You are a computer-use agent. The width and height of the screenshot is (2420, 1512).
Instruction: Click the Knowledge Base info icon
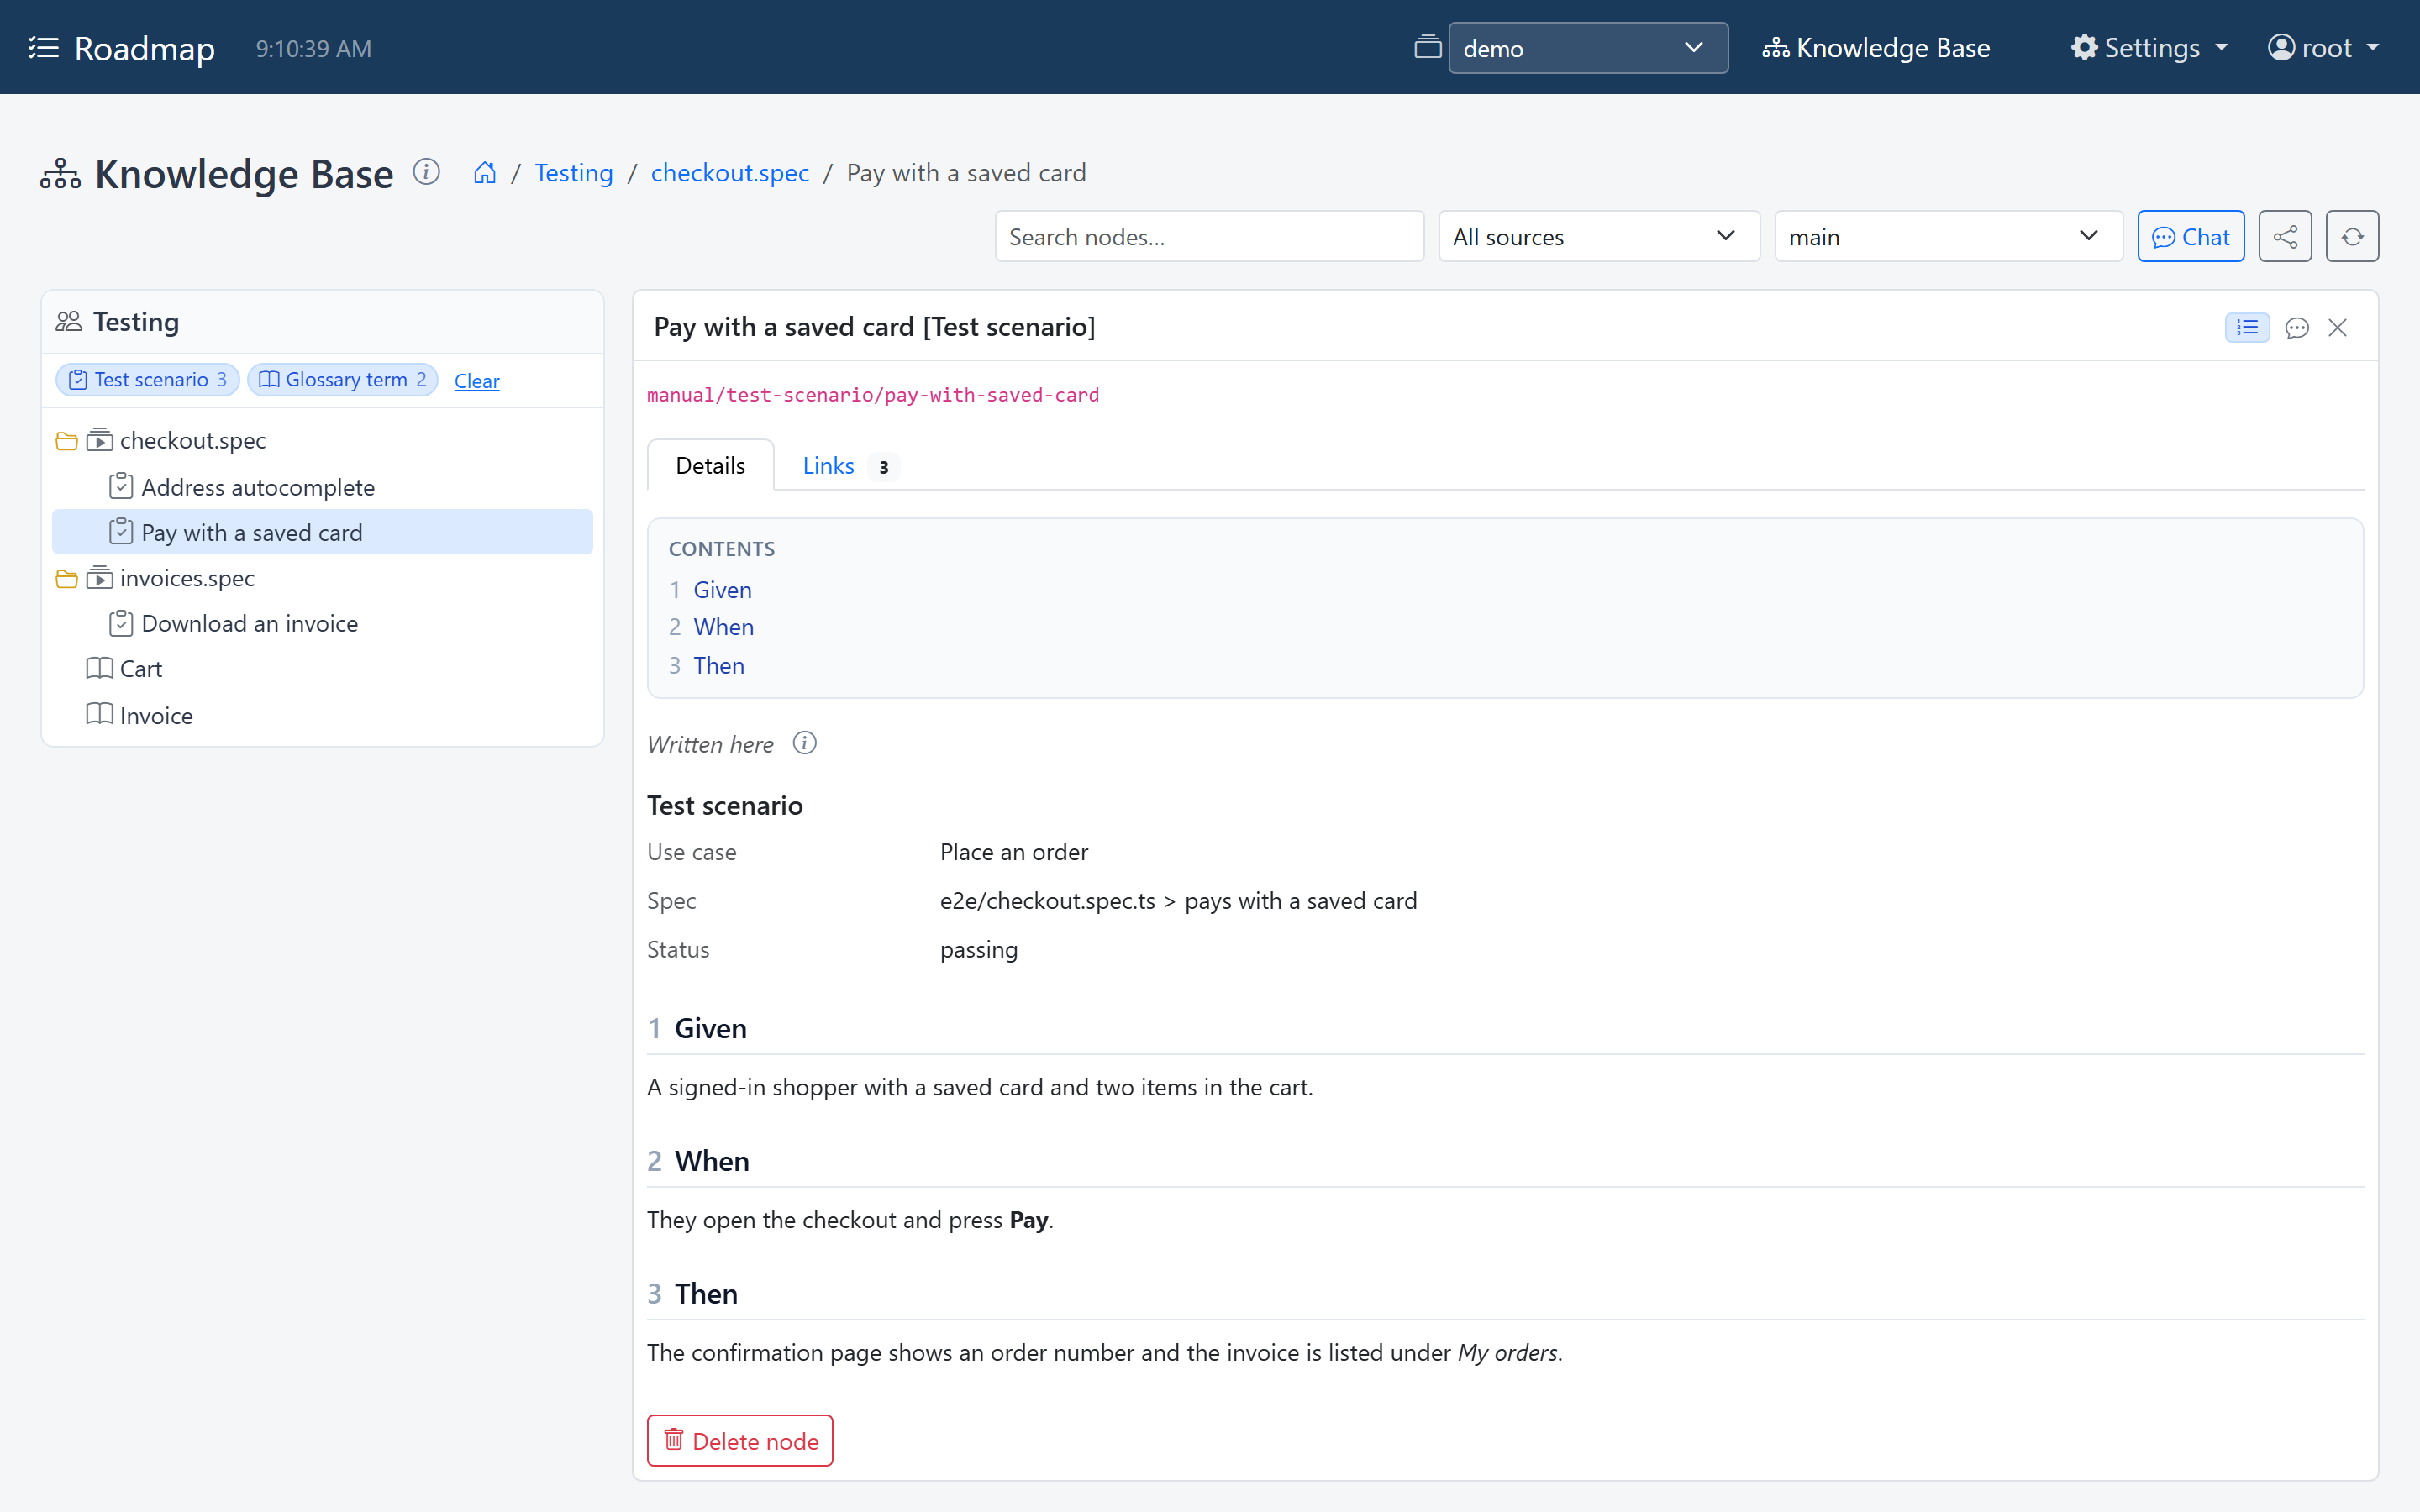[427, 172]
